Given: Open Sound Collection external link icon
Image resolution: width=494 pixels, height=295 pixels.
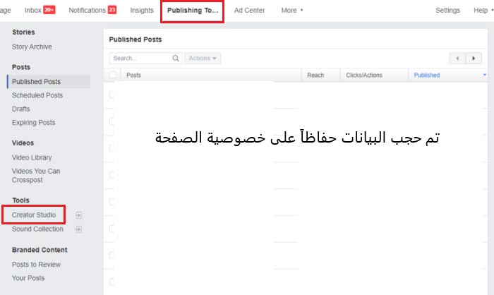Looking at the screenshot, I should point(79,229).
